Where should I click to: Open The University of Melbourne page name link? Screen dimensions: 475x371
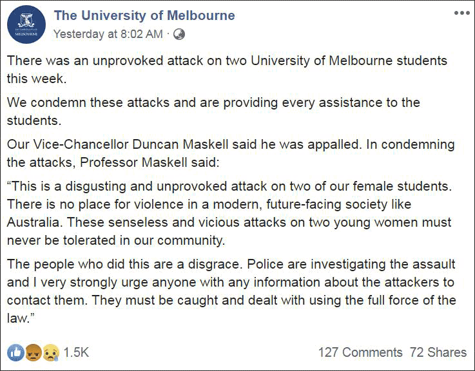click(144, 15)
